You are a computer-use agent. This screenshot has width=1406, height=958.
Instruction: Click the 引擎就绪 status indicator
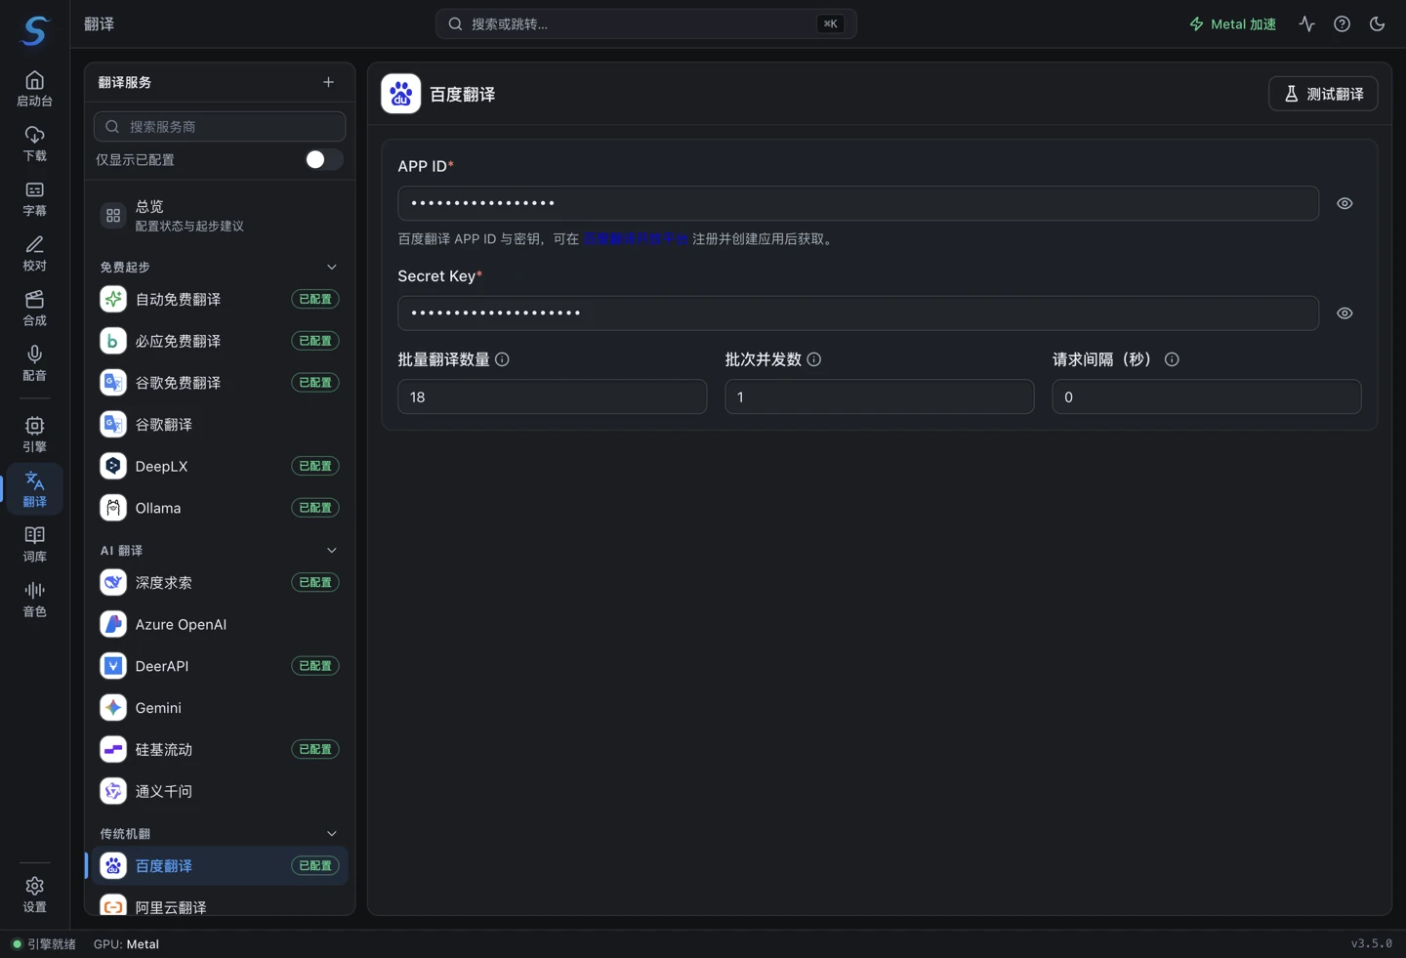click(44, 944)
